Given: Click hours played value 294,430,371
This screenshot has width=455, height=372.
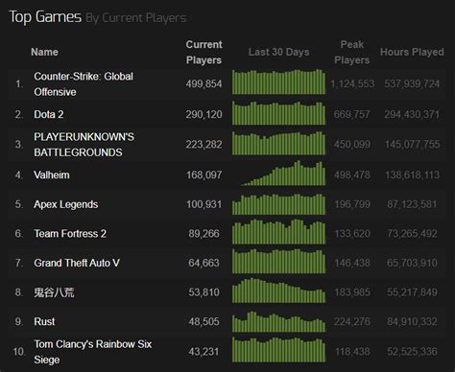Looking at the screenshot, I should tap(412, 114).
